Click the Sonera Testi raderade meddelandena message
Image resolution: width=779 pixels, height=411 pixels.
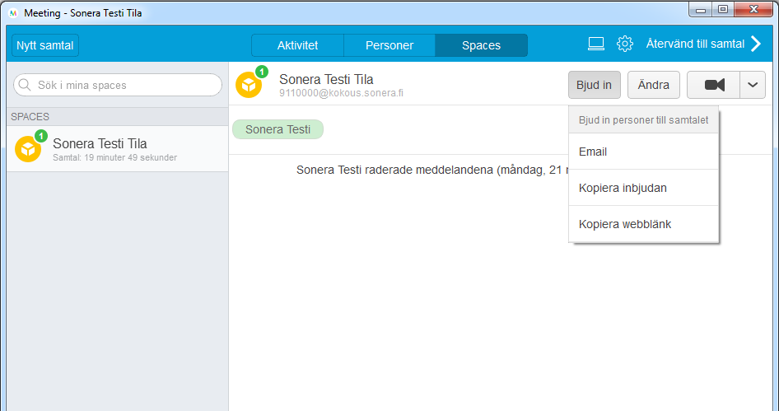tap(431, 170)
